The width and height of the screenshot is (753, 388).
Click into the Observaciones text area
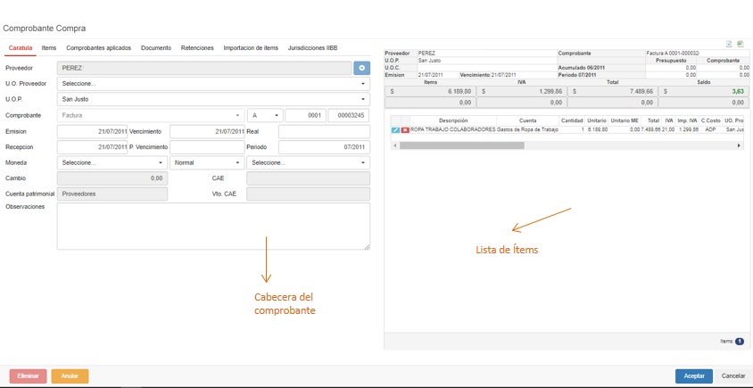coord(213,226)
